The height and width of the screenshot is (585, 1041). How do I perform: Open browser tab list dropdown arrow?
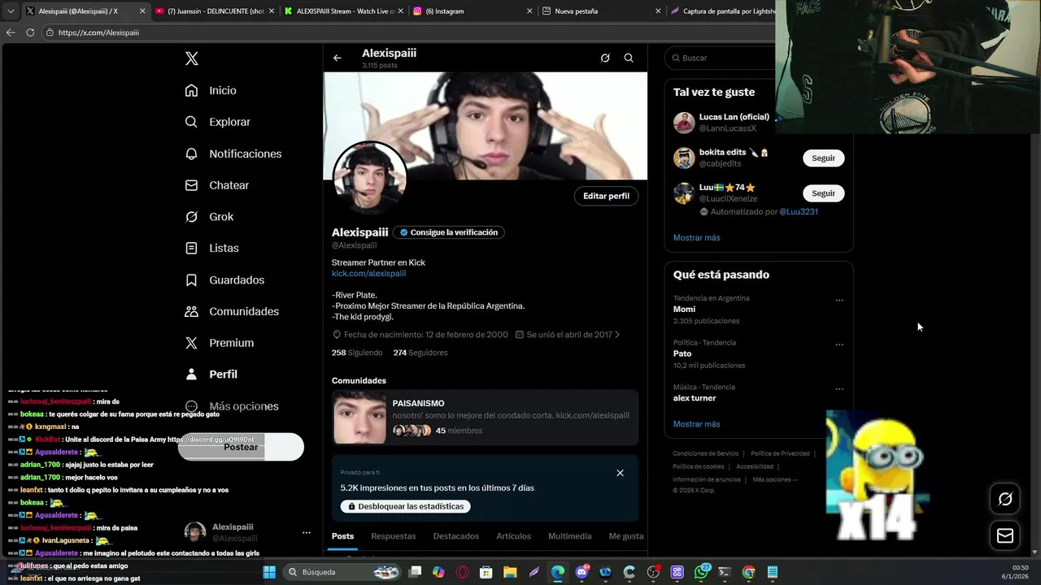(x=11, y=11)
